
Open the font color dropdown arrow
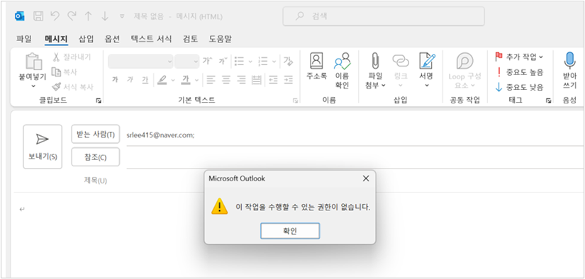coord(196,80)
